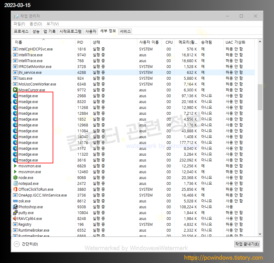Viewport: 274px width, 263px height.
Task: Select memory value 177,712 K
Action: [188, 142]
